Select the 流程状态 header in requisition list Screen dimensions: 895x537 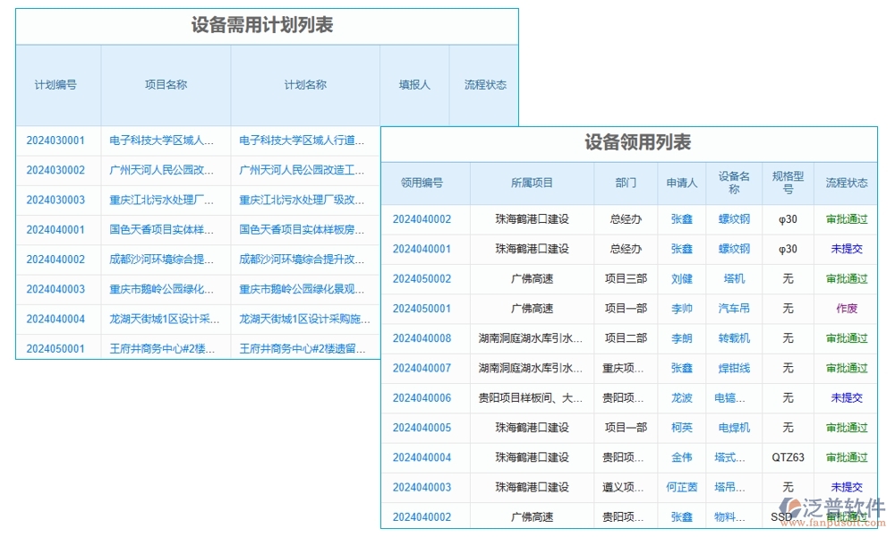tap(845, 182)
